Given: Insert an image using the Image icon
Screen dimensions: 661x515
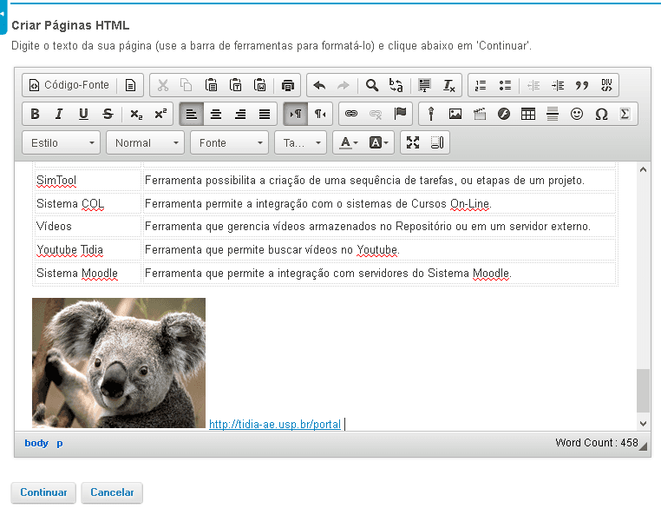Looking at the screenshot, I should pyautogui.click(x=455, y=114).
